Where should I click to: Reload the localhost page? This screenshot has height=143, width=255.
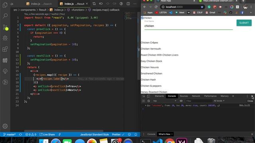click(156, 7)
